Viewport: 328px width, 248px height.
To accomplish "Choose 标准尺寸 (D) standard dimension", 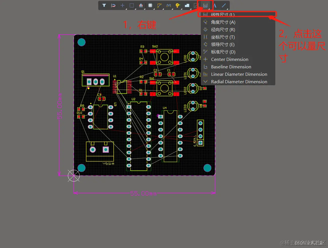I will [x=238, y=52].
